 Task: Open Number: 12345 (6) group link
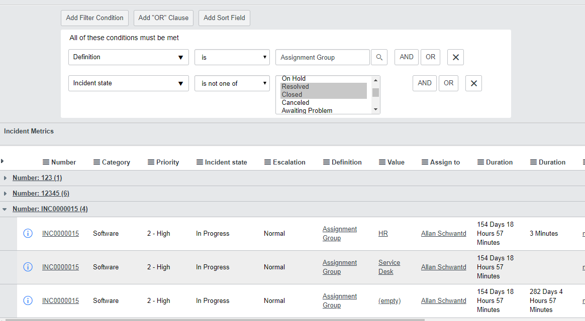41,194
